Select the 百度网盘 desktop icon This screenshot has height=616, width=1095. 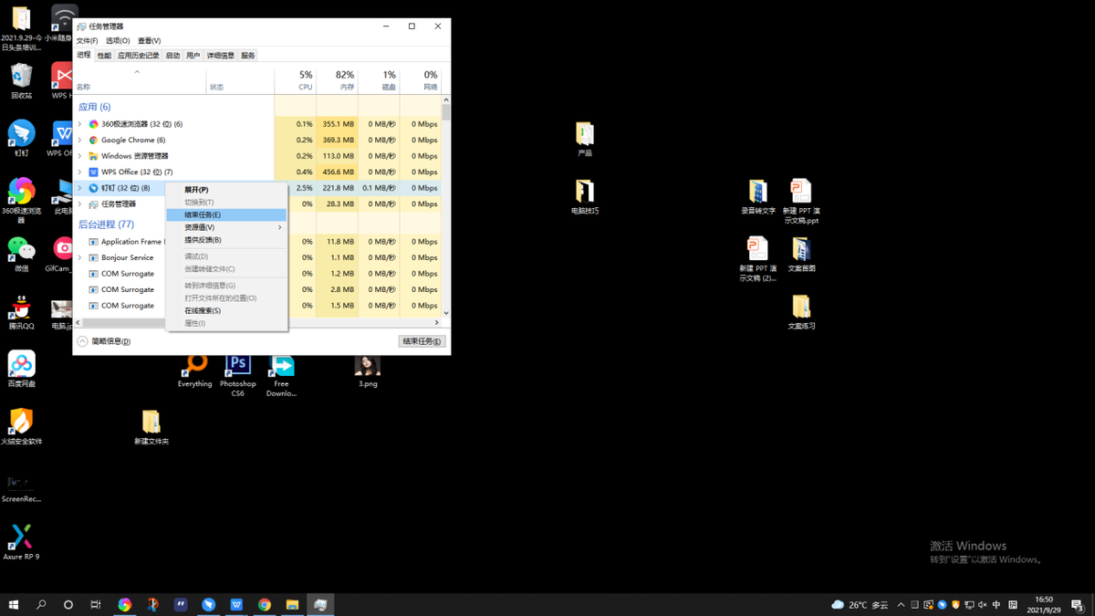[x=22, y=369]
